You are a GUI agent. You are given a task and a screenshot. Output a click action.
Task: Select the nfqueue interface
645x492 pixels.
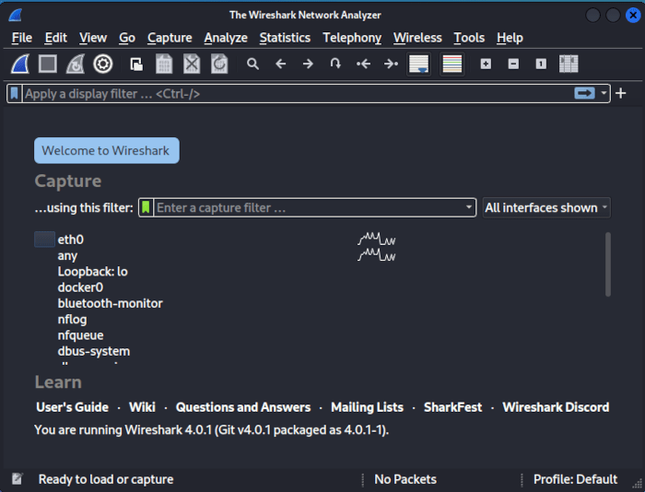pyautogui.click(x=80, y=335)
